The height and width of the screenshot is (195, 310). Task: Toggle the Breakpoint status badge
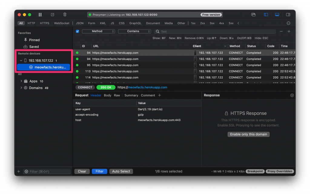click(255, 171)
